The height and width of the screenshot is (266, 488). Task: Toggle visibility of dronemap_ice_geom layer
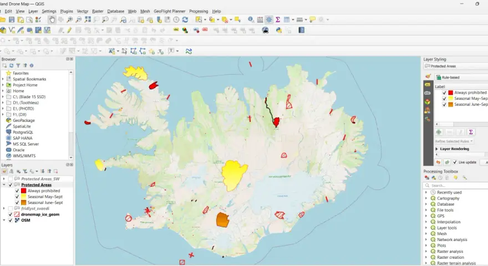(11, 214)
